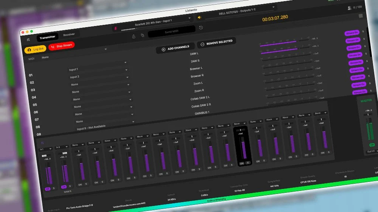Click the Pro Tools Audio Bridge 2-B label
This screenshot has height=212, width=378.
pyautogui.click(x=79, y=207)
